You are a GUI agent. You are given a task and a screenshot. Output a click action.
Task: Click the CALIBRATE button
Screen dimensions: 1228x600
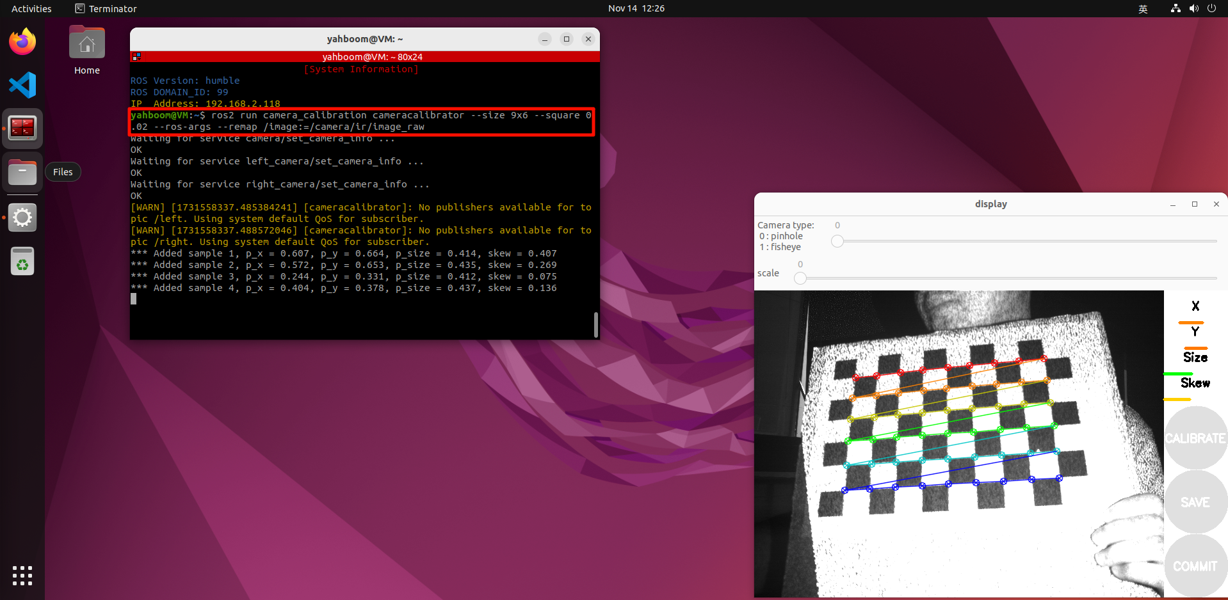(1195, 438)
